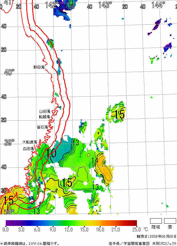Viewport: 177px width, 246px height.
Task: Click the 観測日 2009年06月09日 observation date text
Action: click(x=156, y=237)
